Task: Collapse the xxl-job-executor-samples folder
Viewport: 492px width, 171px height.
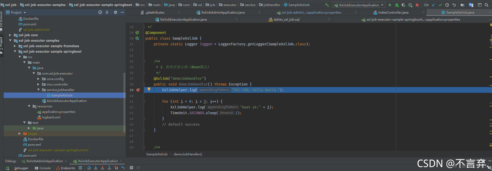Action: point(10,40)
